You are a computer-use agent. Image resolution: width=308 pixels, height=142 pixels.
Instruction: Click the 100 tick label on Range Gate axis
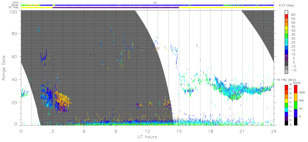pyautogui.click(x=13, y=12)
